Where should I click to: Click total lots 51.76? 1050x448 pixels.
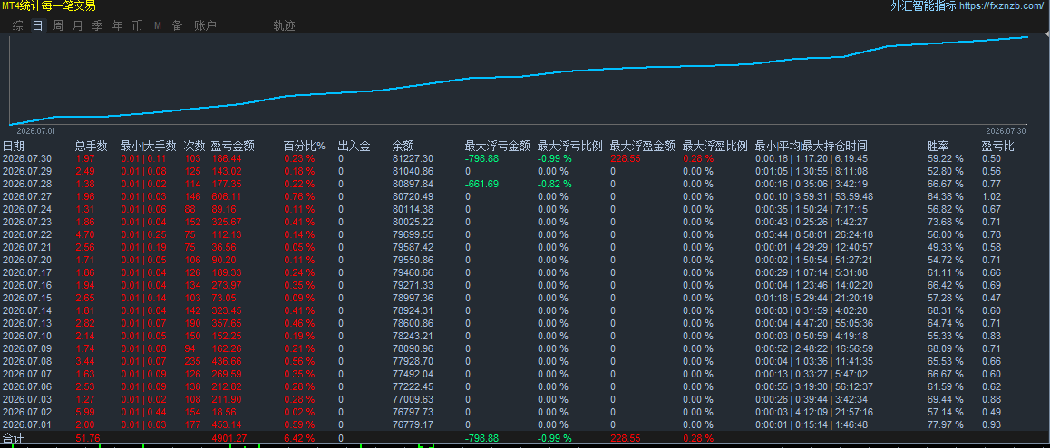(88, 438)
